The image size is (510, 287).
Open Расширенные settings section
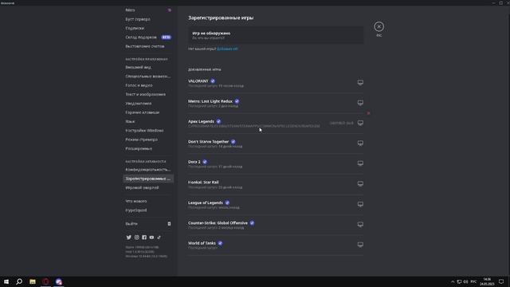pyautogui.click(x=148, y=148)
